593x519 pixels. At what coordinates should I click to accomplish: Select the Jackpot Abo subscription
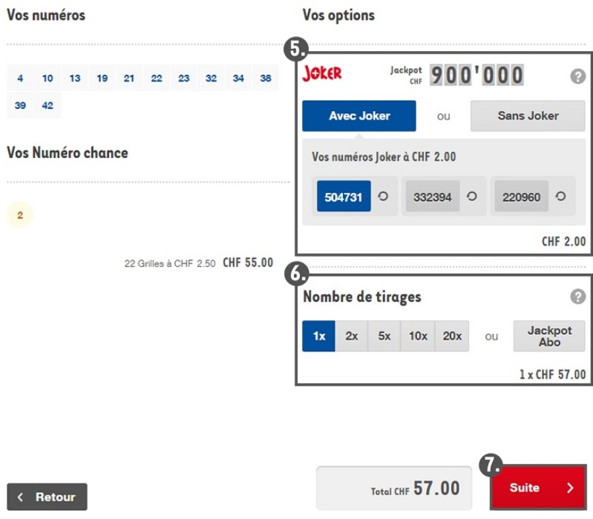click(x=549, y=336)
